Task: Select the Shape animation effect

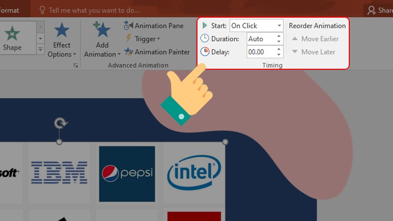Action: click(x=12, y=38)
